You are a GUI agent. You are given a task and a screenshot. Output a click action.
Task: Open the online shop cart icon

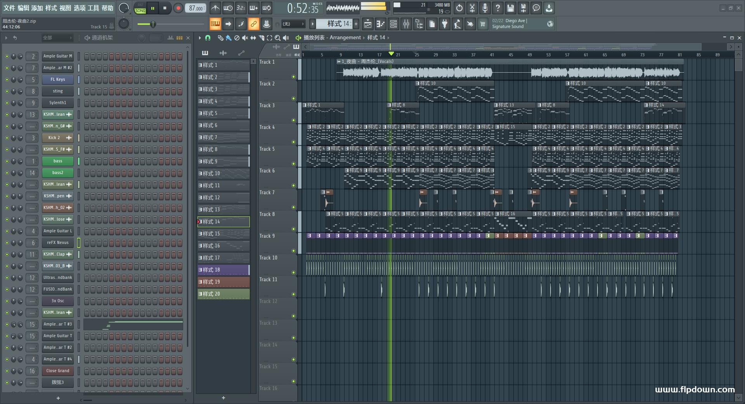click(483, 24)
